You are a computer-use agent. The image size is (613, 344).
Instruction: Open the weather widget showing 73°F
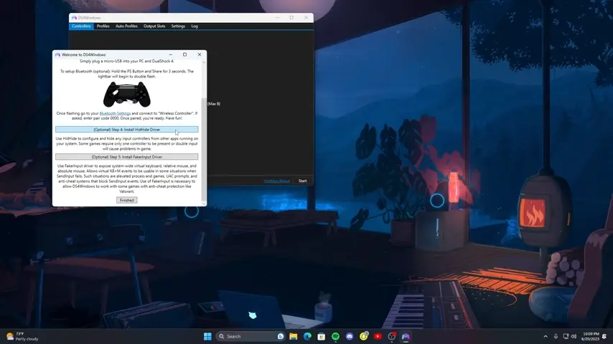[23, 337]
